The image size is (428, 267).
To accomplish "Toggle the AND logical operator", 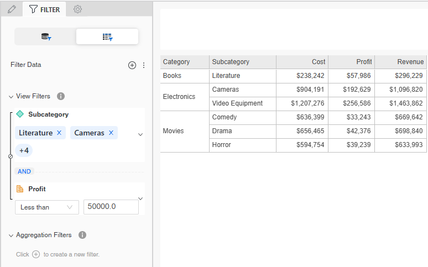I will coord(24,171).
